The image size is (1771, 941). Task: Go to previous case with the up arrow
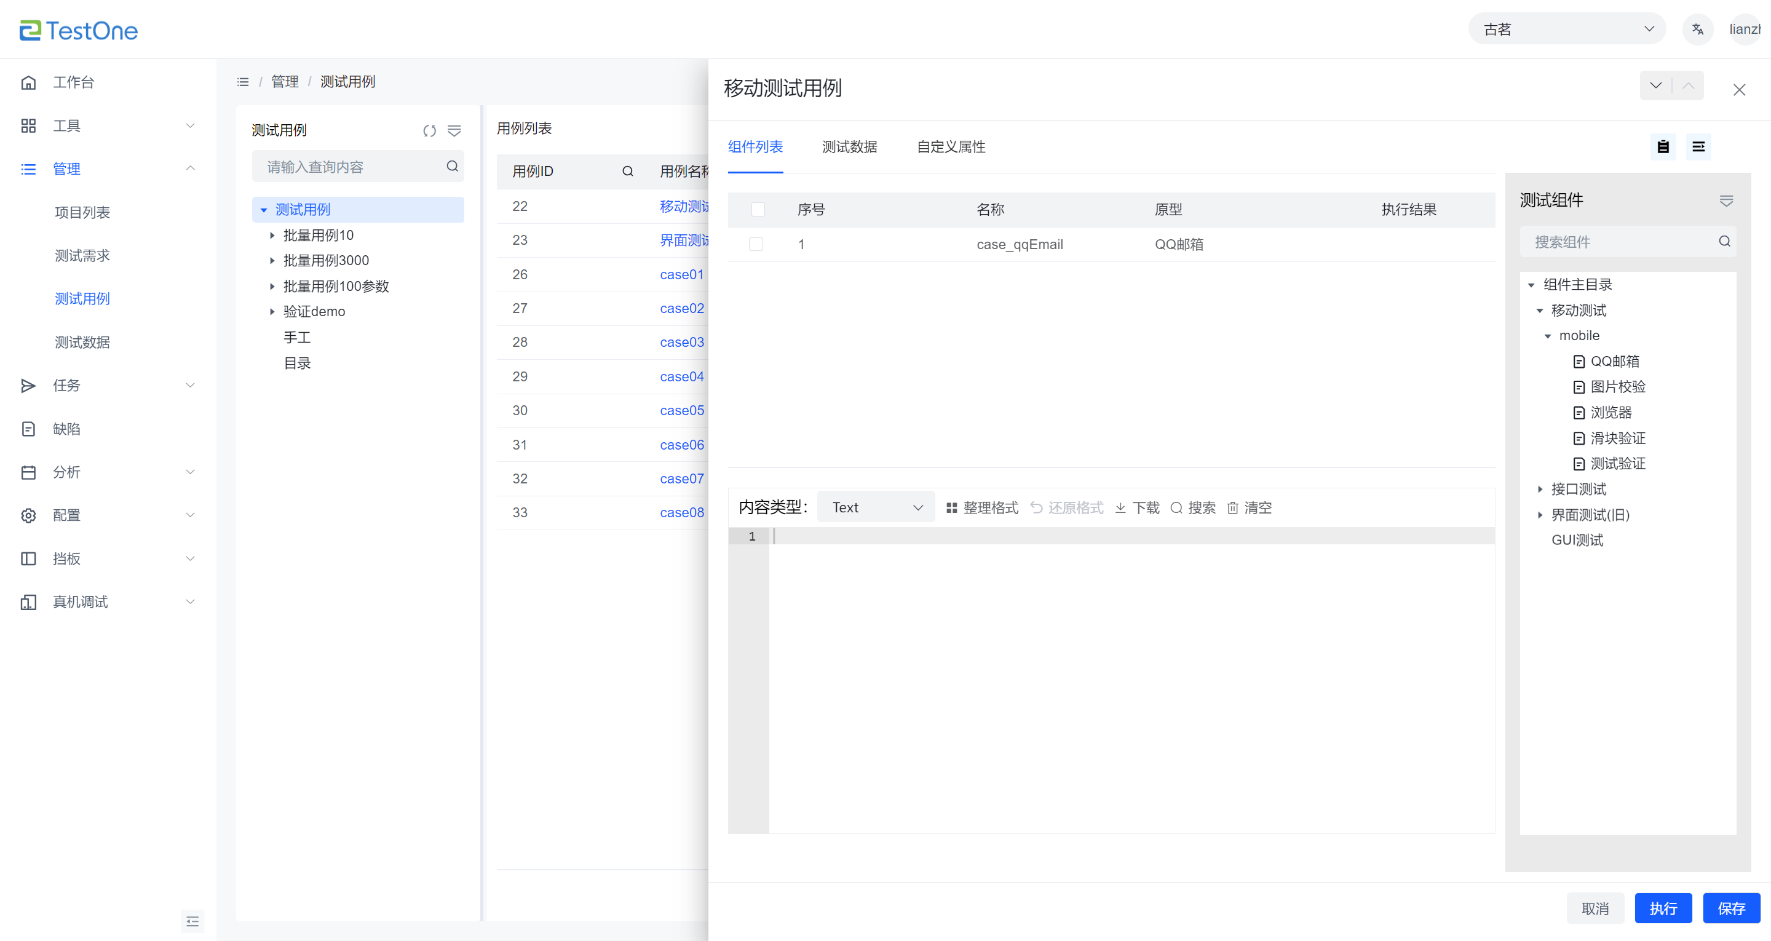[1688, 85]
